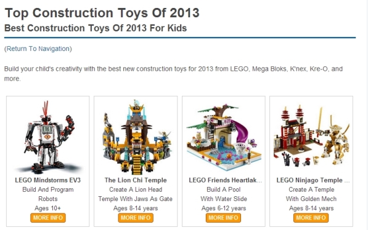The height and width of the screenshot is (230, 368).
Task: Click the Top Construction Toys Of 2013 heading
Action: (102, 13)
